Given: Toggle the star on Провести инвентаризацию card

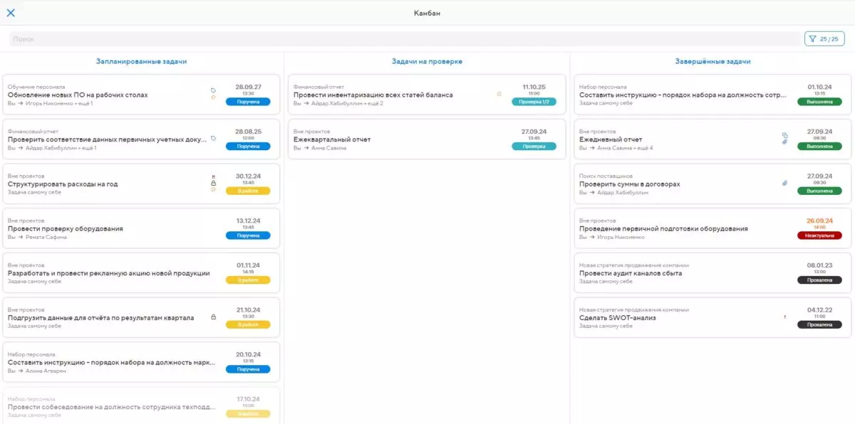Looking at the screenshot, I should [499, 94].
